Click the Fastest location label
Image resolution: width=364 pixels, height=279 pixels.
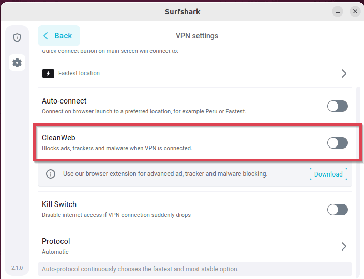click(79, 74)
